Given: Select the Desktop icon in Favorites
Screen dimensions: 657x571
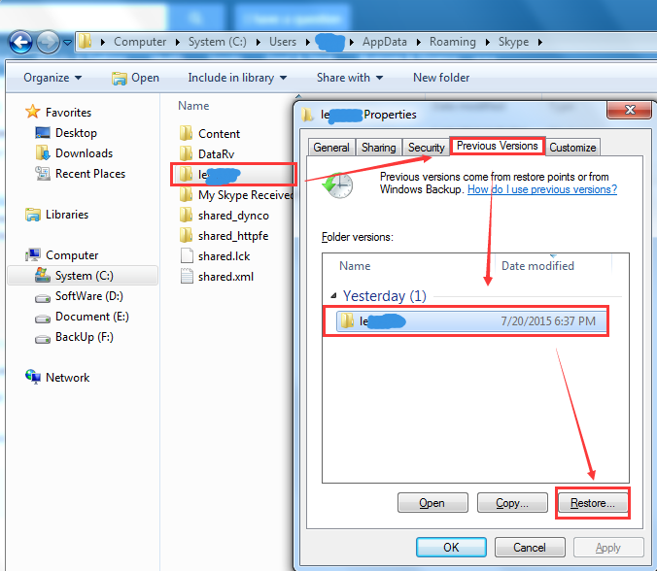Looking at the screenshot, I should [x=76, y=133].
